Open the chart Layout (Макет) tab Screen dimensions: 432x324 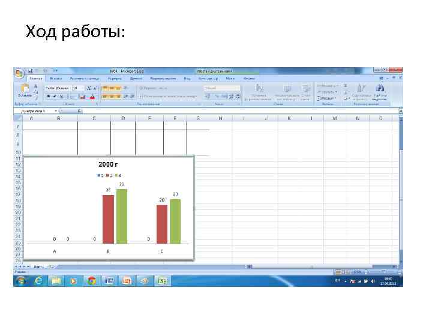(x=230, y=79)
